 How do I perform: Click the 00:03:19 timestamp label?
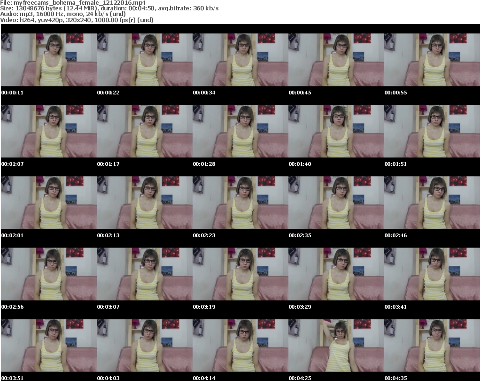(204, 307)
